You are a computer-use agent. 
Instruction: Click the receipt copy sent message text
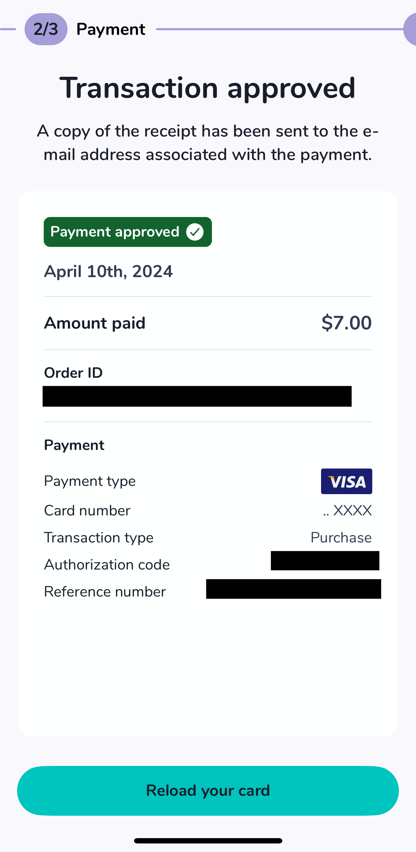(x=208, y=143)
